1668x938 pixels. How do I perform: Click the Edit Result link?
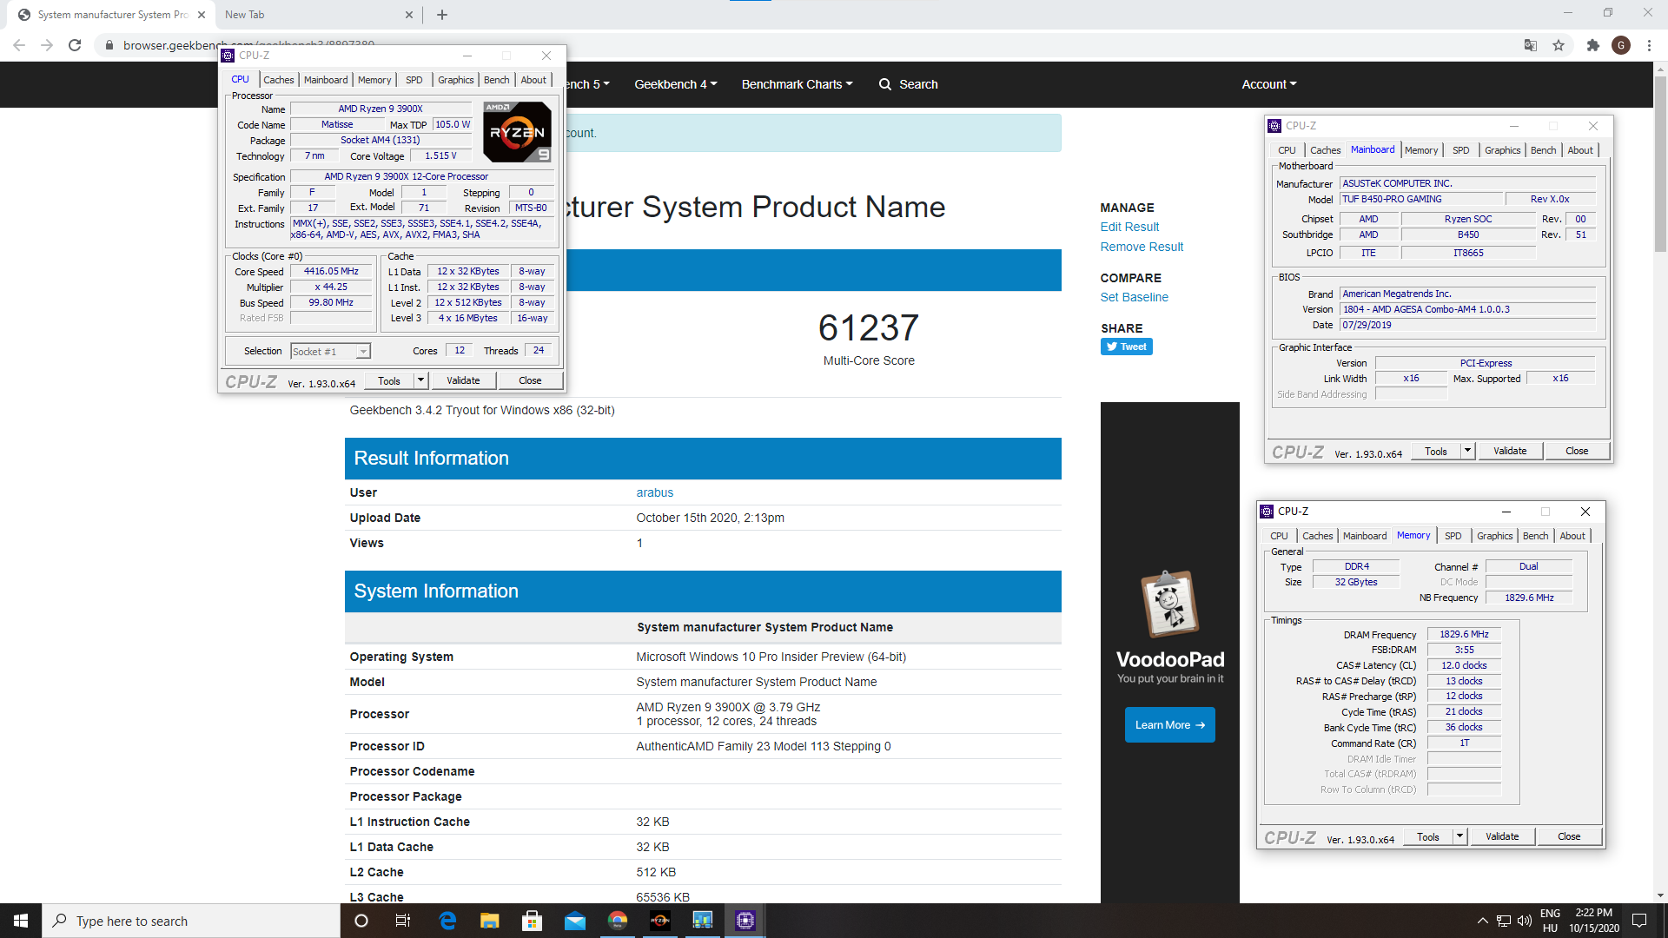click(x=1129, y=227)
